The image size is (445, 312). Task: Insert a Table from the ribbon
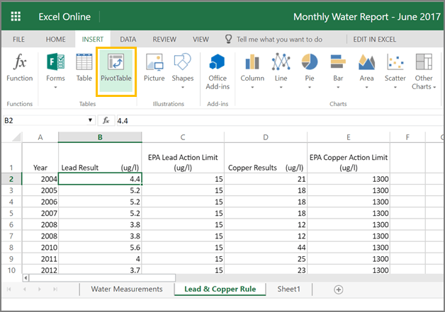pos(84,69)
